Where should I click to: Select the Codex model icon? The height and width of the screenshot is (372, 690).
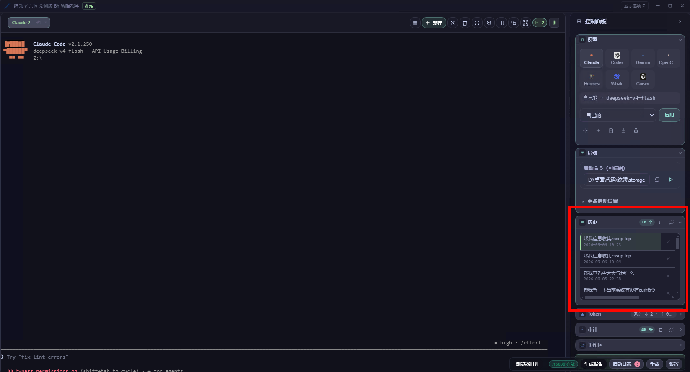pyautogui.click(x=617, y=58)
